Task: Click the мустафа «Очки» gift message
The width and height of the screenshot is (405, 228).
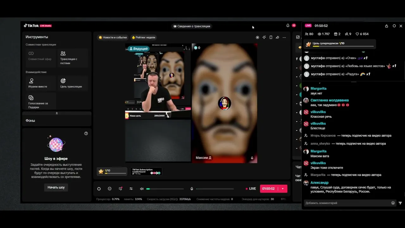Action: pyautogui.click(x=336, y=58)
